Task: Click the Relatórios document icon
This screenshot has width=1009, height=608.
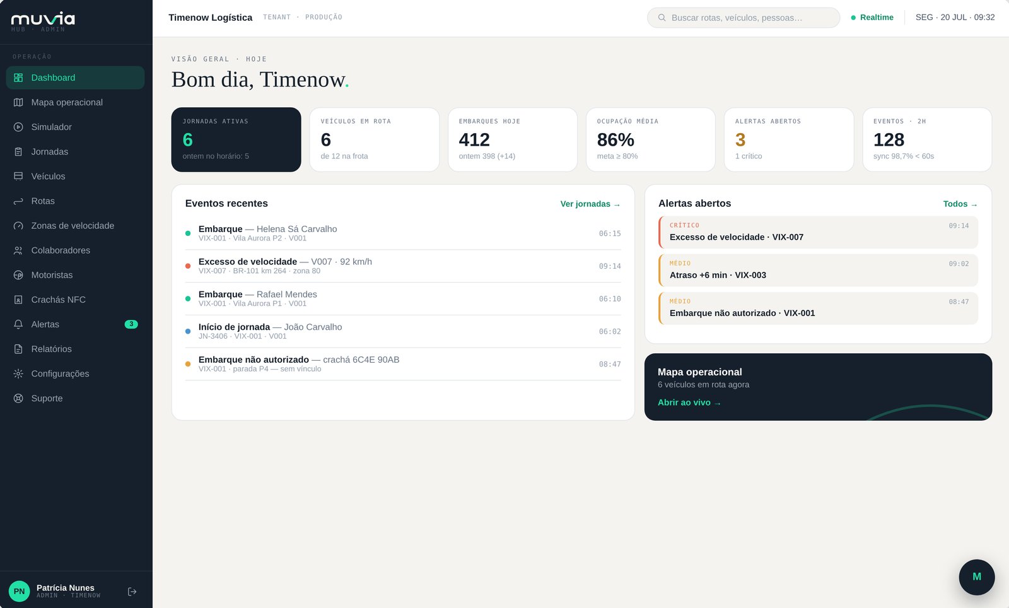Action: 18,349
